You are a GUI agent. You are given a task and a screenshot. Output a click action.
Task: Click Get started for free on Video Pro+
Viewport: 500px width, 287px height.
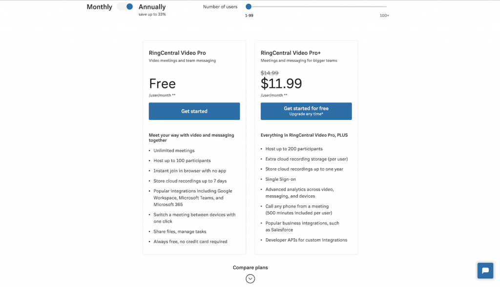pyautogui.click(x=306, y=111)
